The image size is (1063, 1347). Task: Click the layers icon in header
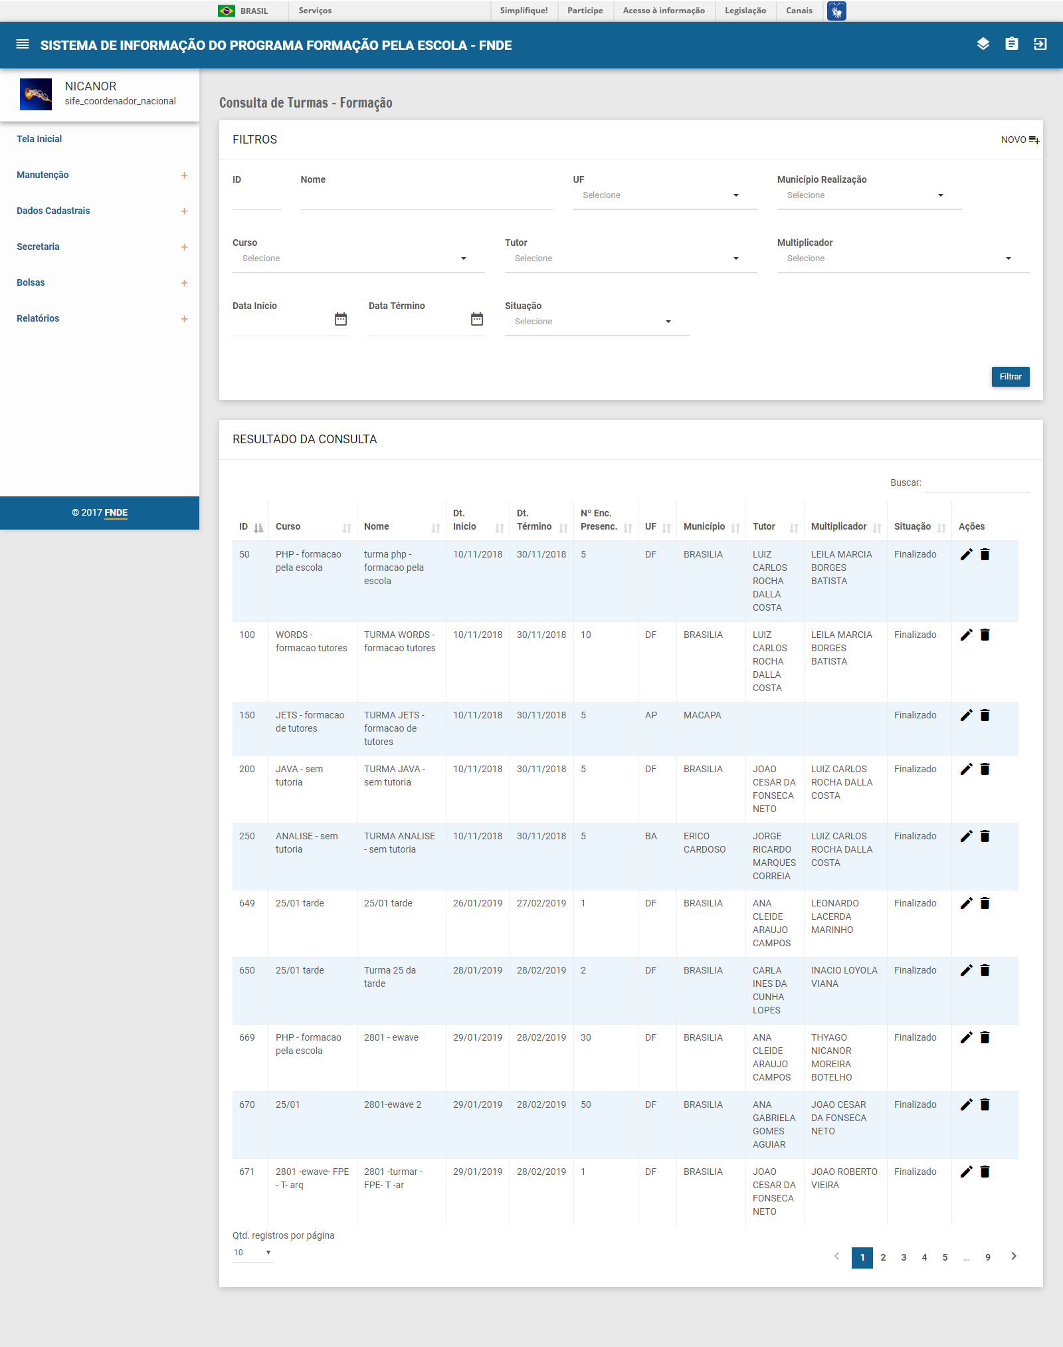point(983,44)
